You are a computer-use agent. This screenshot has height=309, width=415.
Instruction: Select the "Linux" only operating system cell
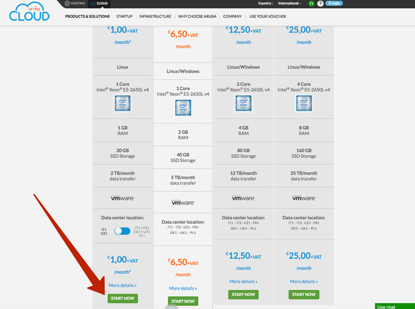[123, 67]
